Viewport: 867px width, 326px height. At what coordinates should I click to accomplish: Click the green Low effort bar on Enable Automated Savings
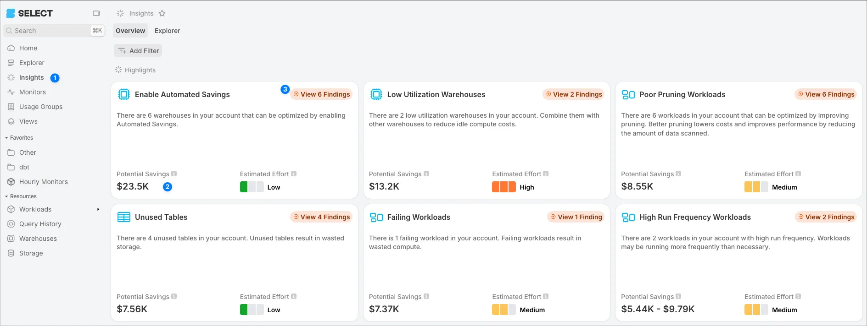pyautogui.click(x=252, y=187)
